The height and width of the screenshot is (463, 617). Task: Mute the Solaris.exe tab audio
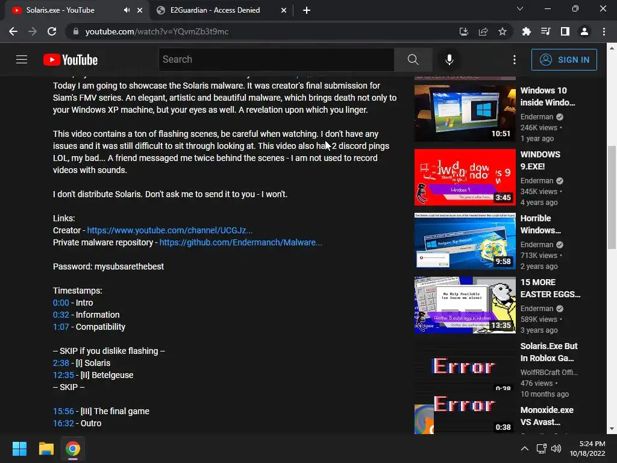[127, 10]
